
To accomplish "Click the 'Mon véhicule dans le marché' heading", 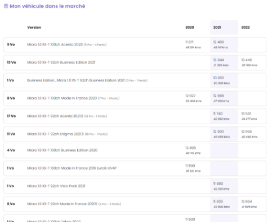I will point(47,6).
